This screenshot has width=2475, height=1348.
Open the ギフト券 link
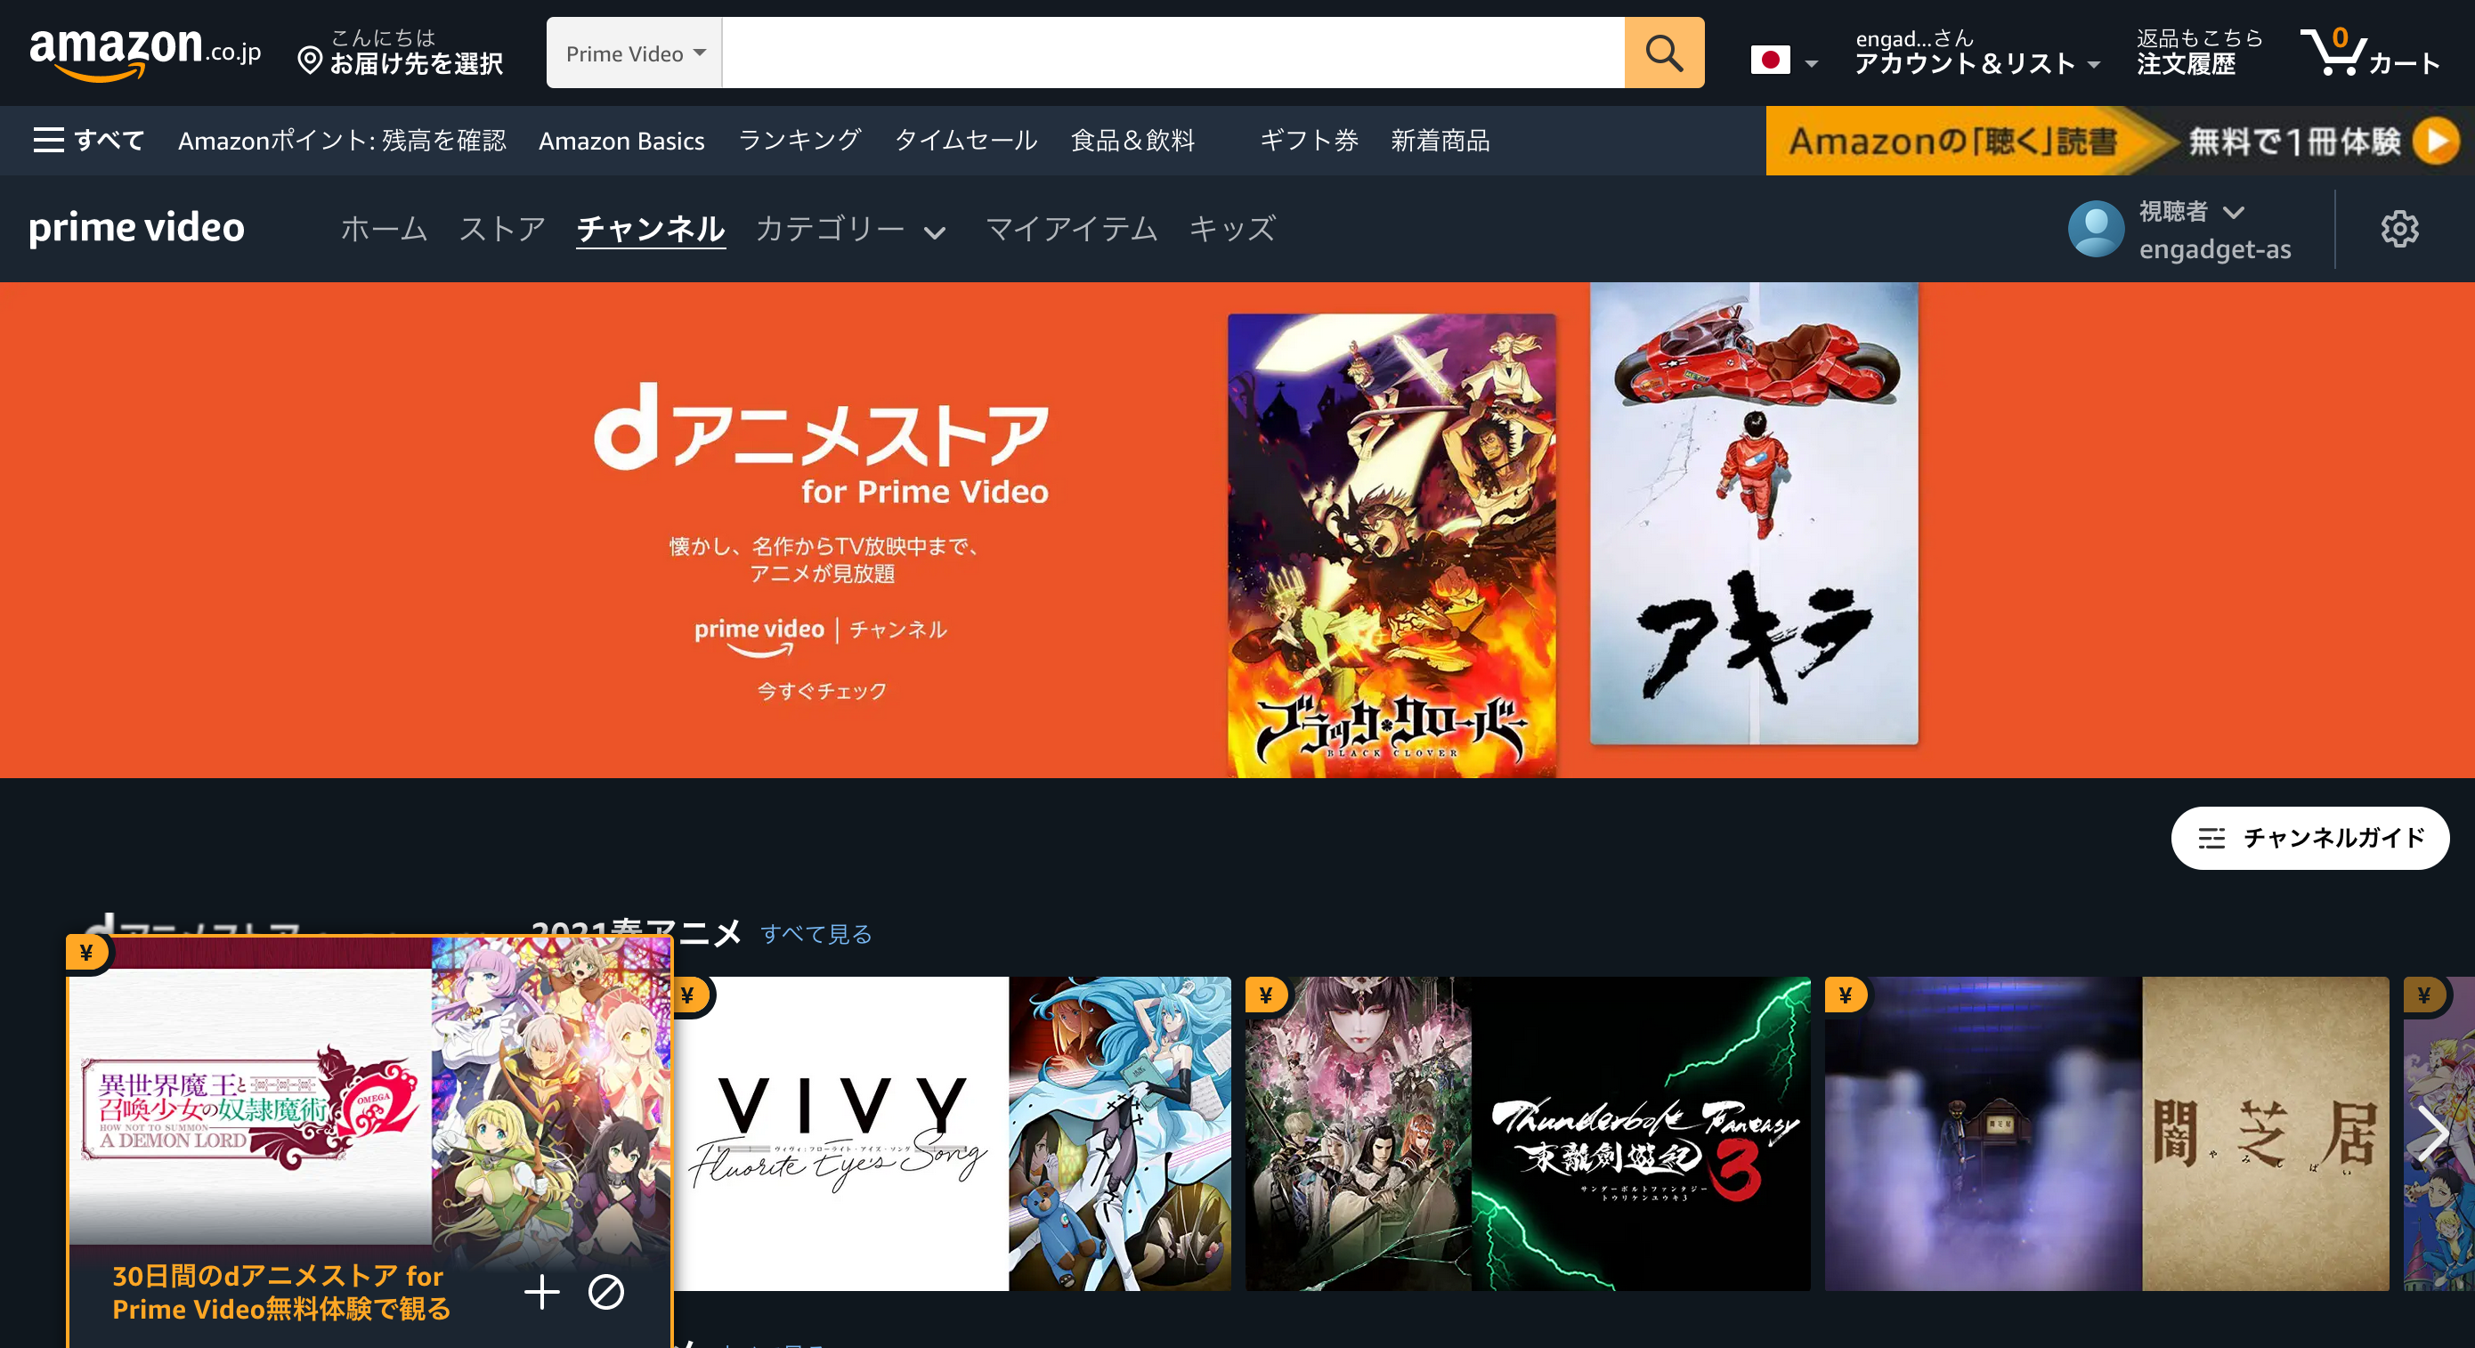[1309, 141]
